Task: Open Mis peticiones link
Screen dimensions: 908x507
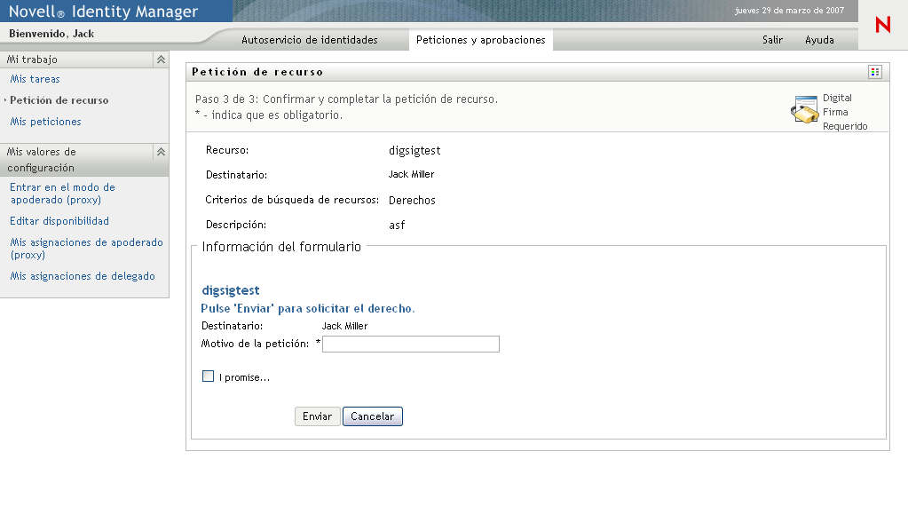Action: tap(46, 122)
